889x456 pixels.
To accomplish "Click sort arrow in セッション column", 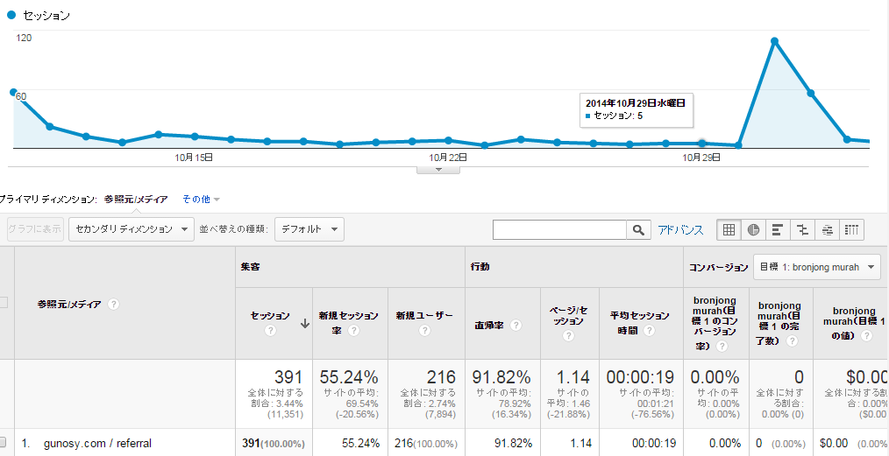I will (304, 323).
